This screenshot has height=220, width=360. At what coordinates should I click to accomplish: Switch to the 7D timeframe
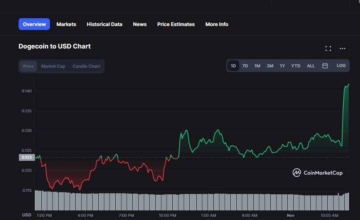tap(245, 66)
